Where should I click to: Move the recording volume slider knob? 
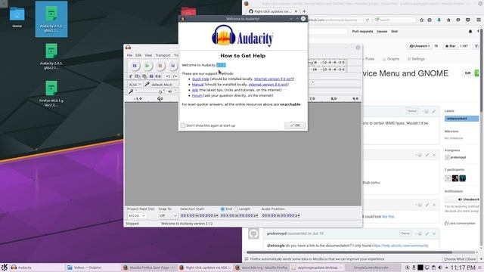click(x=160, y=92)
